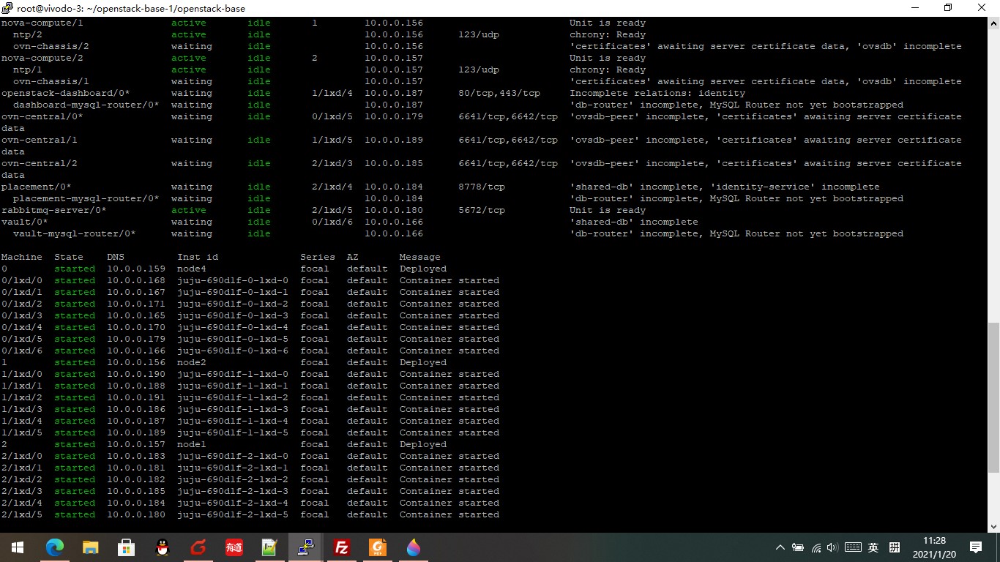Open the clock showing 11:28 and date
The height and width of the screenshot is (562, 1000).
tap(934, 547)
